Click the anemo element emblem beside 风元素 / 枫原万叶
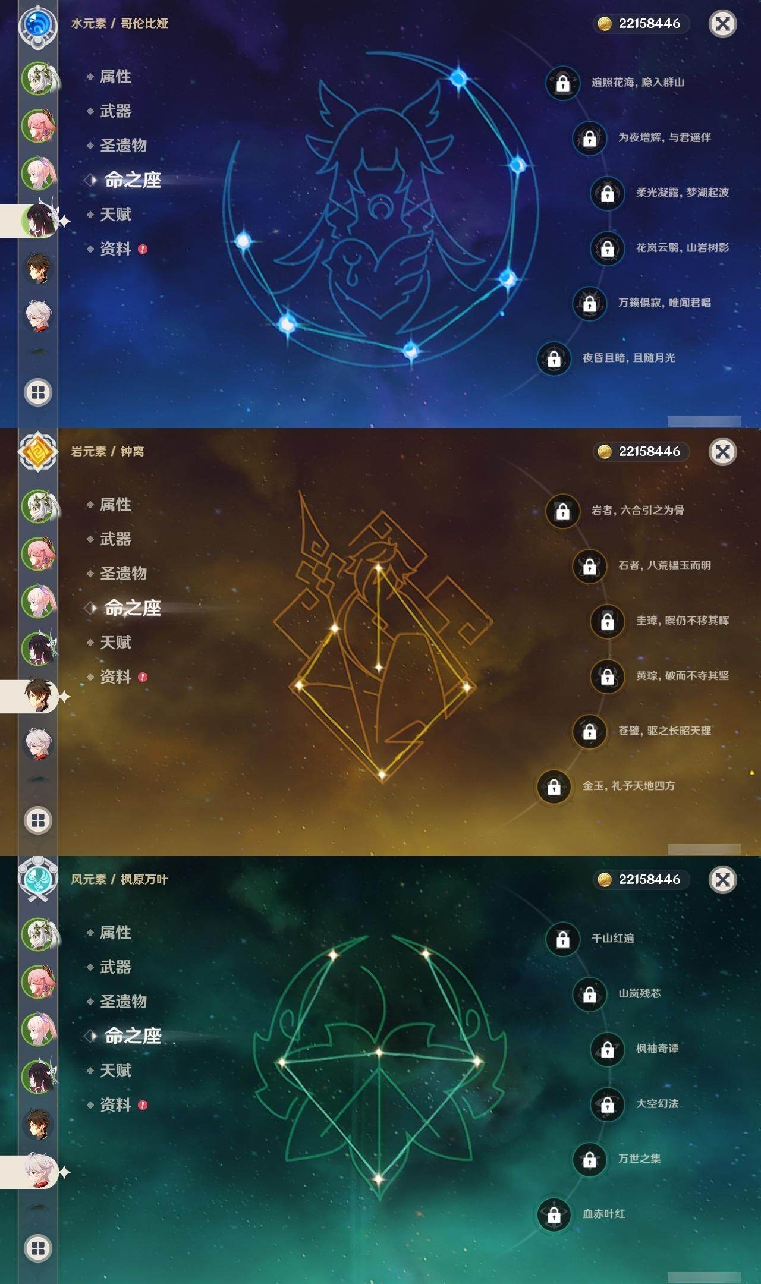This screenshot has width=761, height=1284. coord(38,879)
